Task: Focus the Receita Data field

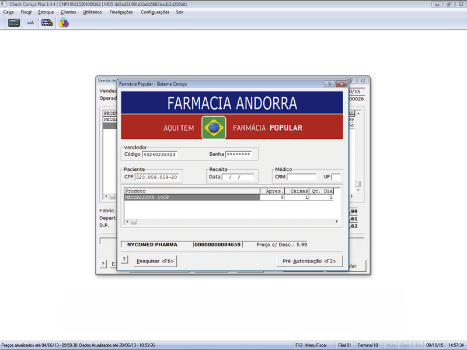Action: pyautogui.click(x=238, y=177)
